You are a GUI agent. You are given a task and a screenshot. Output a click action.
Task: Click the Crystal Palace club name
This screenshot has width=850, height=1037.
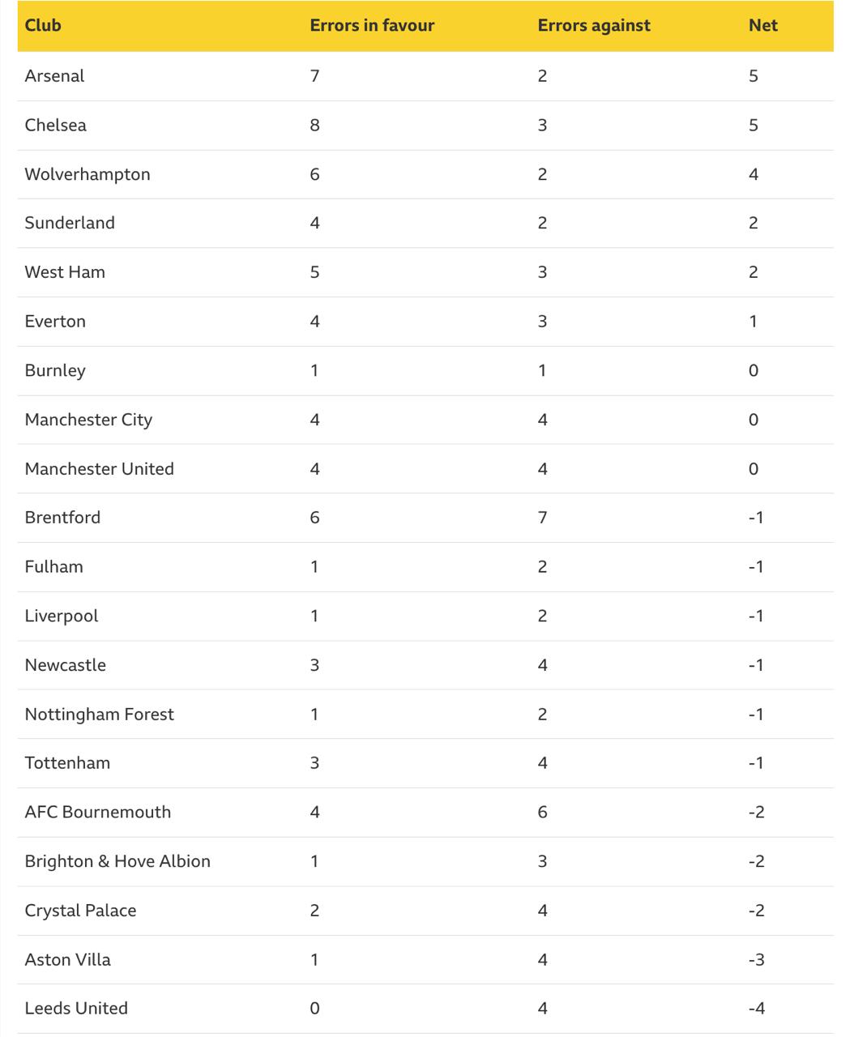point(80,911)
